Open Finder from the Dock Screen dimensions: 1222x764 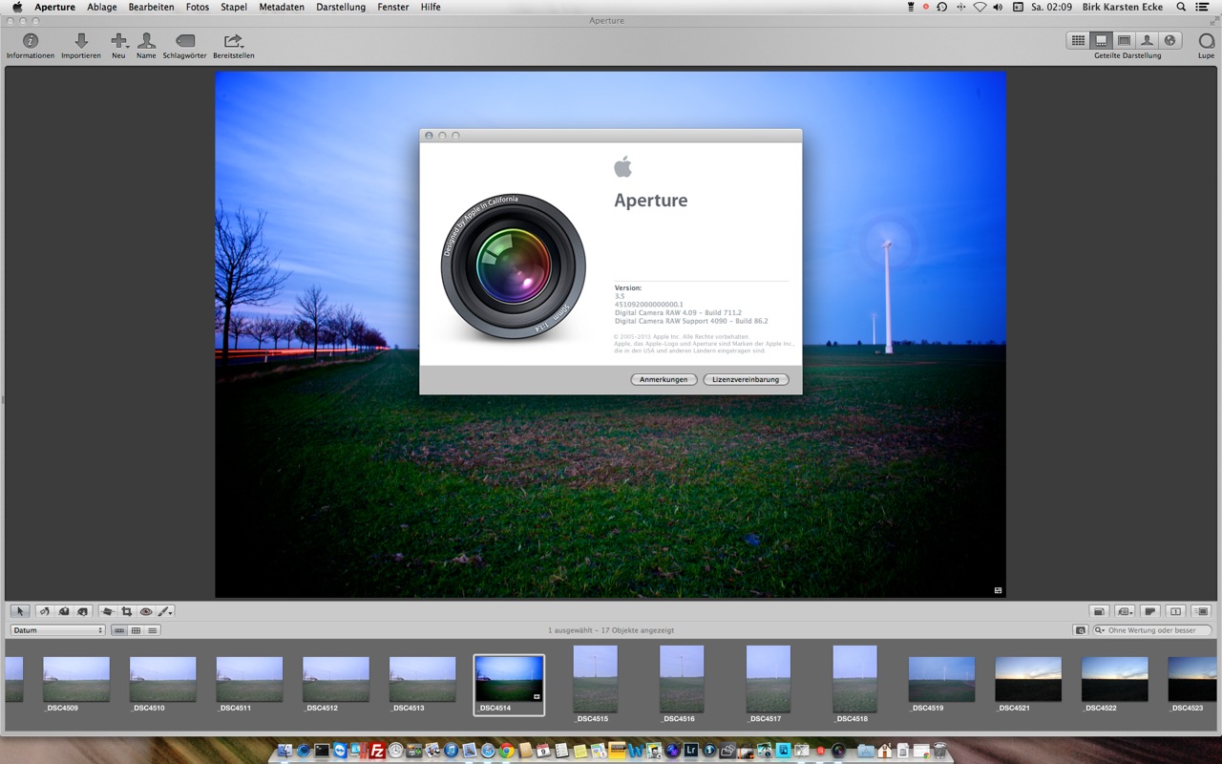click(x=285, y=751)
